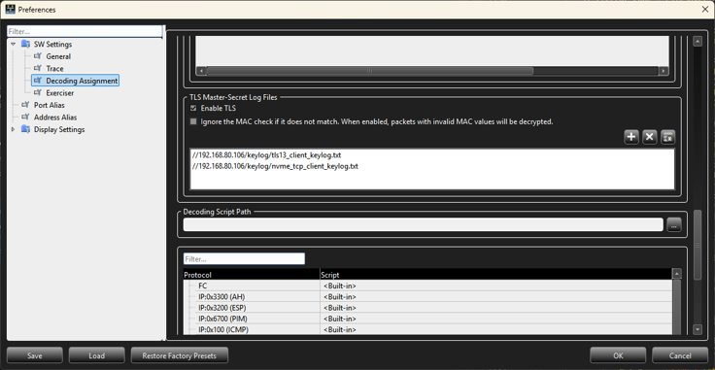
Task: Click the main panel vertical scrollbar thumb
Action: tap(698, 245)
